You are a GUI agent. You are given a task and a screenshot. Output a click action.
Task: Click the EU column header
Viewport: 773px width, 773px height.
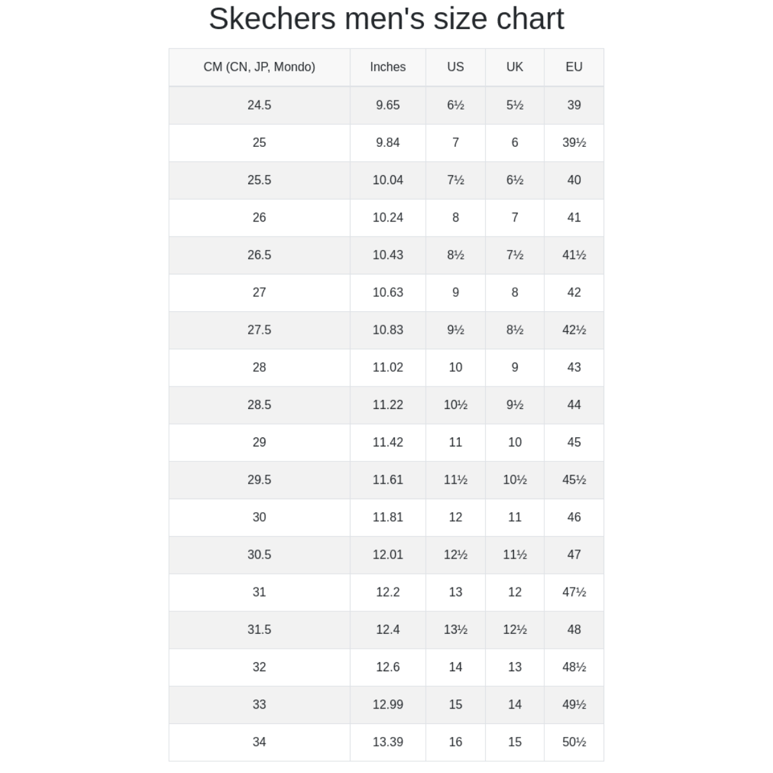[x=574, y=67]
